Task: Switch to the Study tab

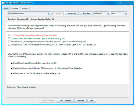Action: coord(6,8)
